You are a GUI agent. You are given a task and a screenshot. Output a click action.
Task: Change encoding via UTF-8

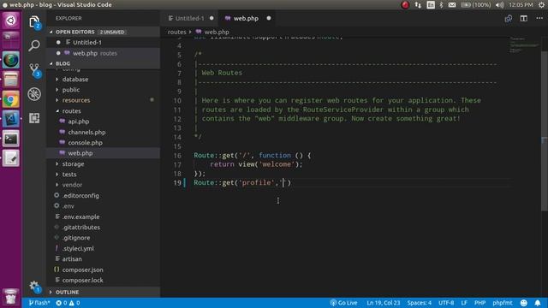446,303
